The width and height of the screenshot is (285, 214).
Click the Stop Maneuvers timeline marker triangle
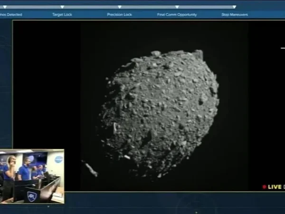click(234, 7)
